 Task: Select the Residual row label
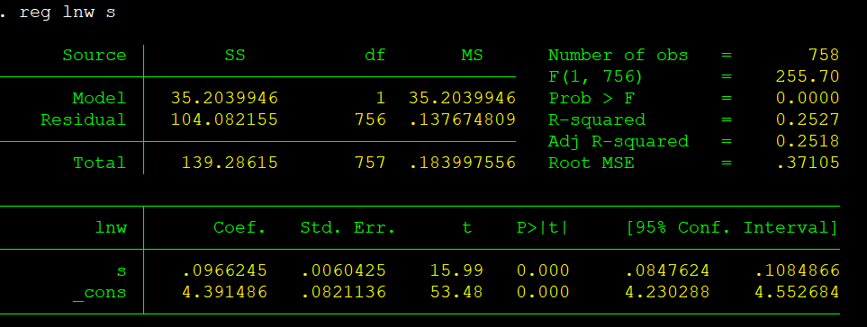pos(84,119)
